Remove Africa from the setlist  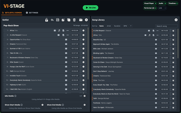click(x=83, y=30)
